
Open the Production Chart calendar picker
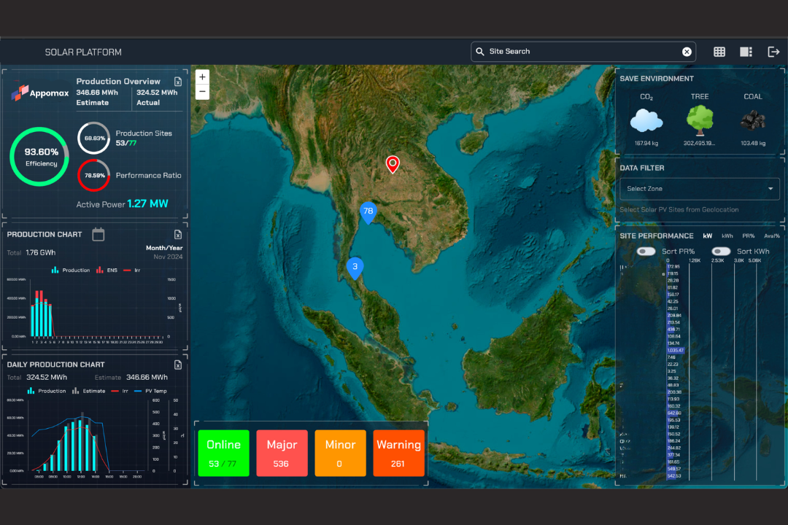[98, 234]
